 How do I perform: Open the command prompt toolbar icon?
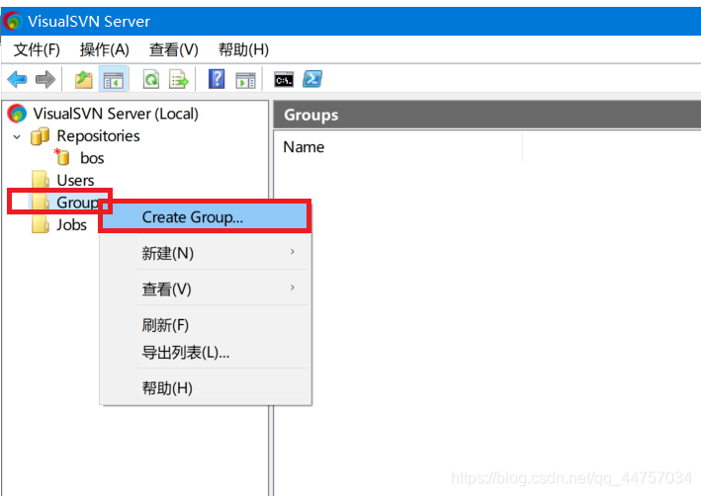coord(284,80)
